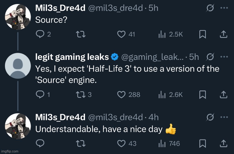Open more options for the "Source?" tweet
This screenshot has width=234, height=154.
point(224,8)
